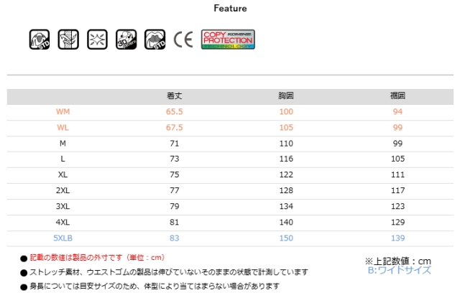
Task: Click the 3D pattern feature icon
Action: [126, 39]
